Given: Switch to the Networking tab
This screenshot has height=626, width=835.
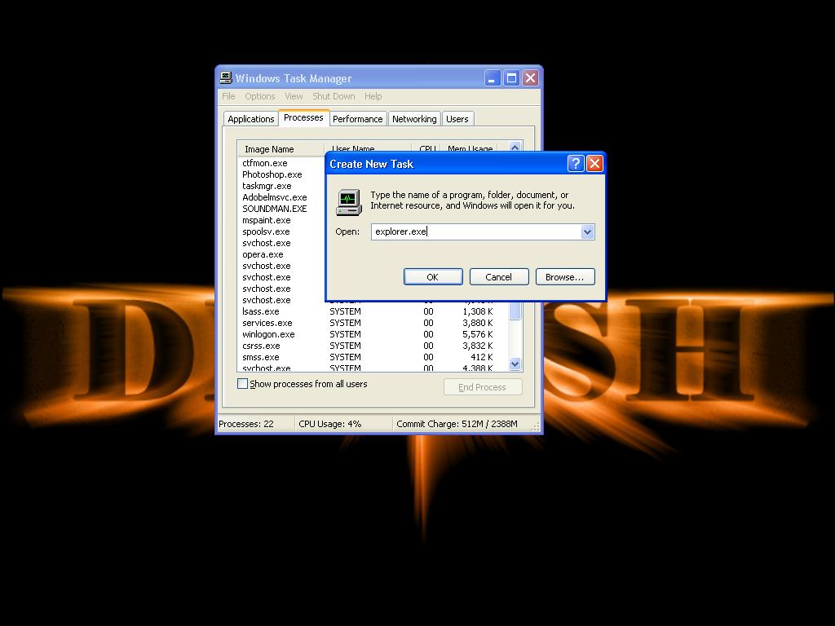Looking at the screenshot, I should coord(414,119).
